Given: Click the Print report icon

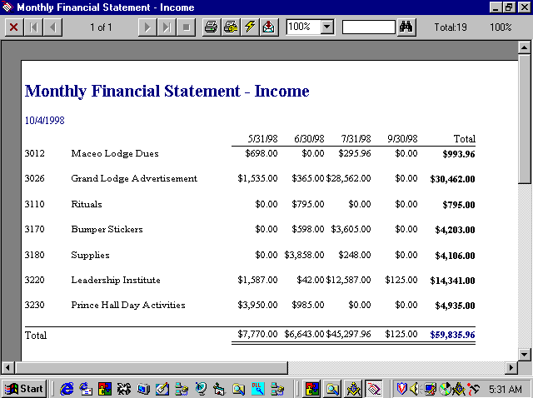Looking at the screenshot, I should point(212,27).
